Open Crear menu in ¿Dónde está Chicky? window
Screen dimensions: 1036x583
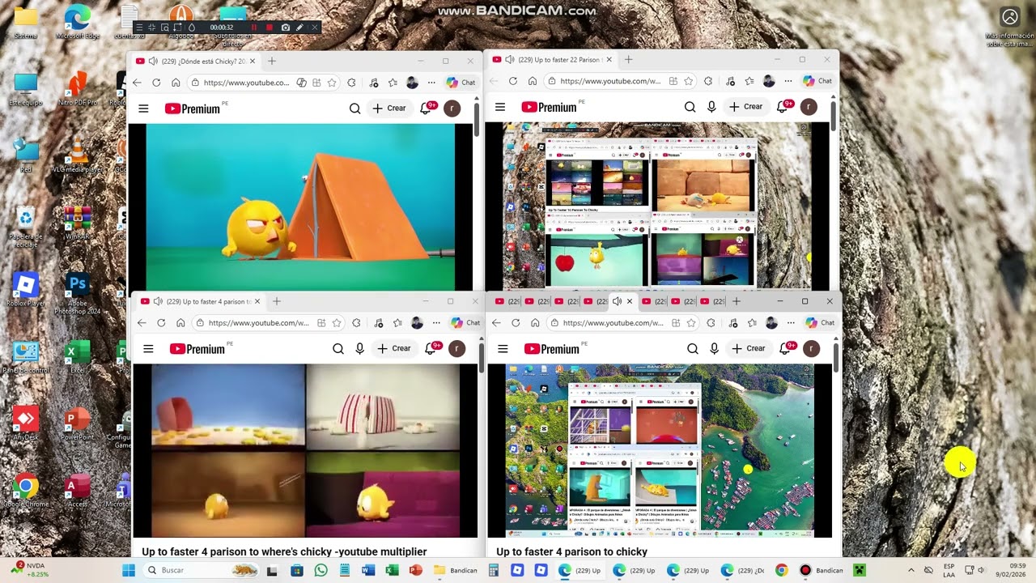389,108
